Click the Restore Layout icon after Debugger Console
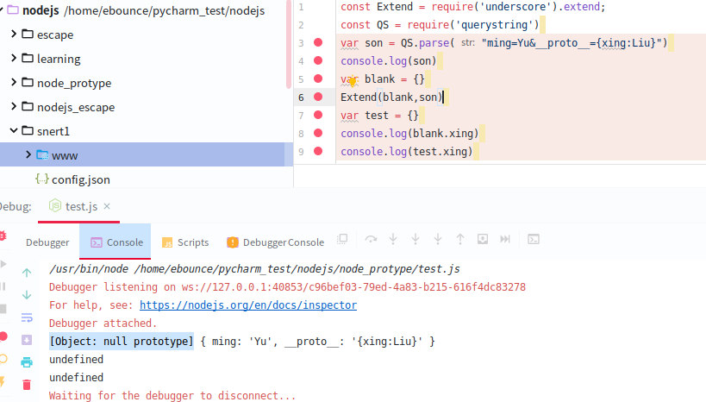The height and width of the screenshot is (402, 706). pos(342,240)
